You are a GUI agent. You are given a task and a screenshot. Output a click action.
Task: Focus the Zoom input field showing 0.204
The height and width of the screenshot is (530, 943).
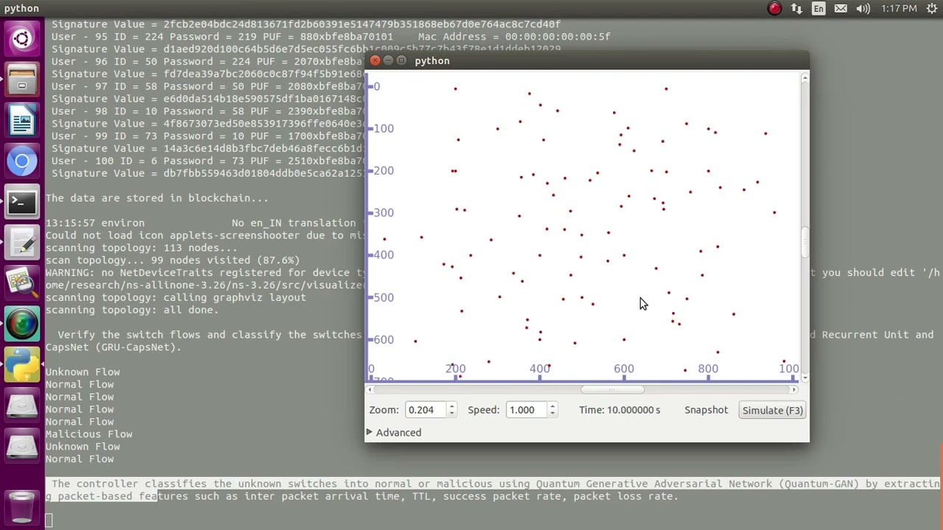(x=426, y=410)
